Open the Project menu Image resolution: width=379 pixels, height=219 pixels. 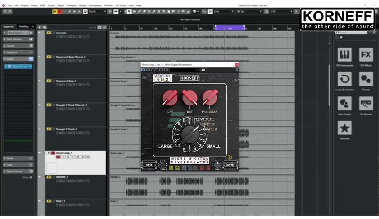[x=24, y=5]
